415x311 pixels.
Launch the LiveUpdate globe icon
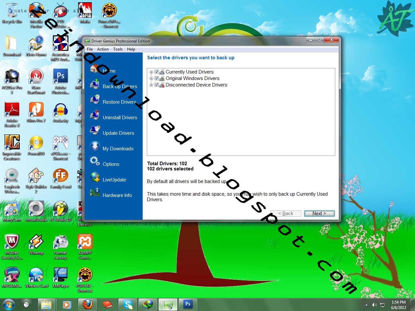(x=95, y=177)
